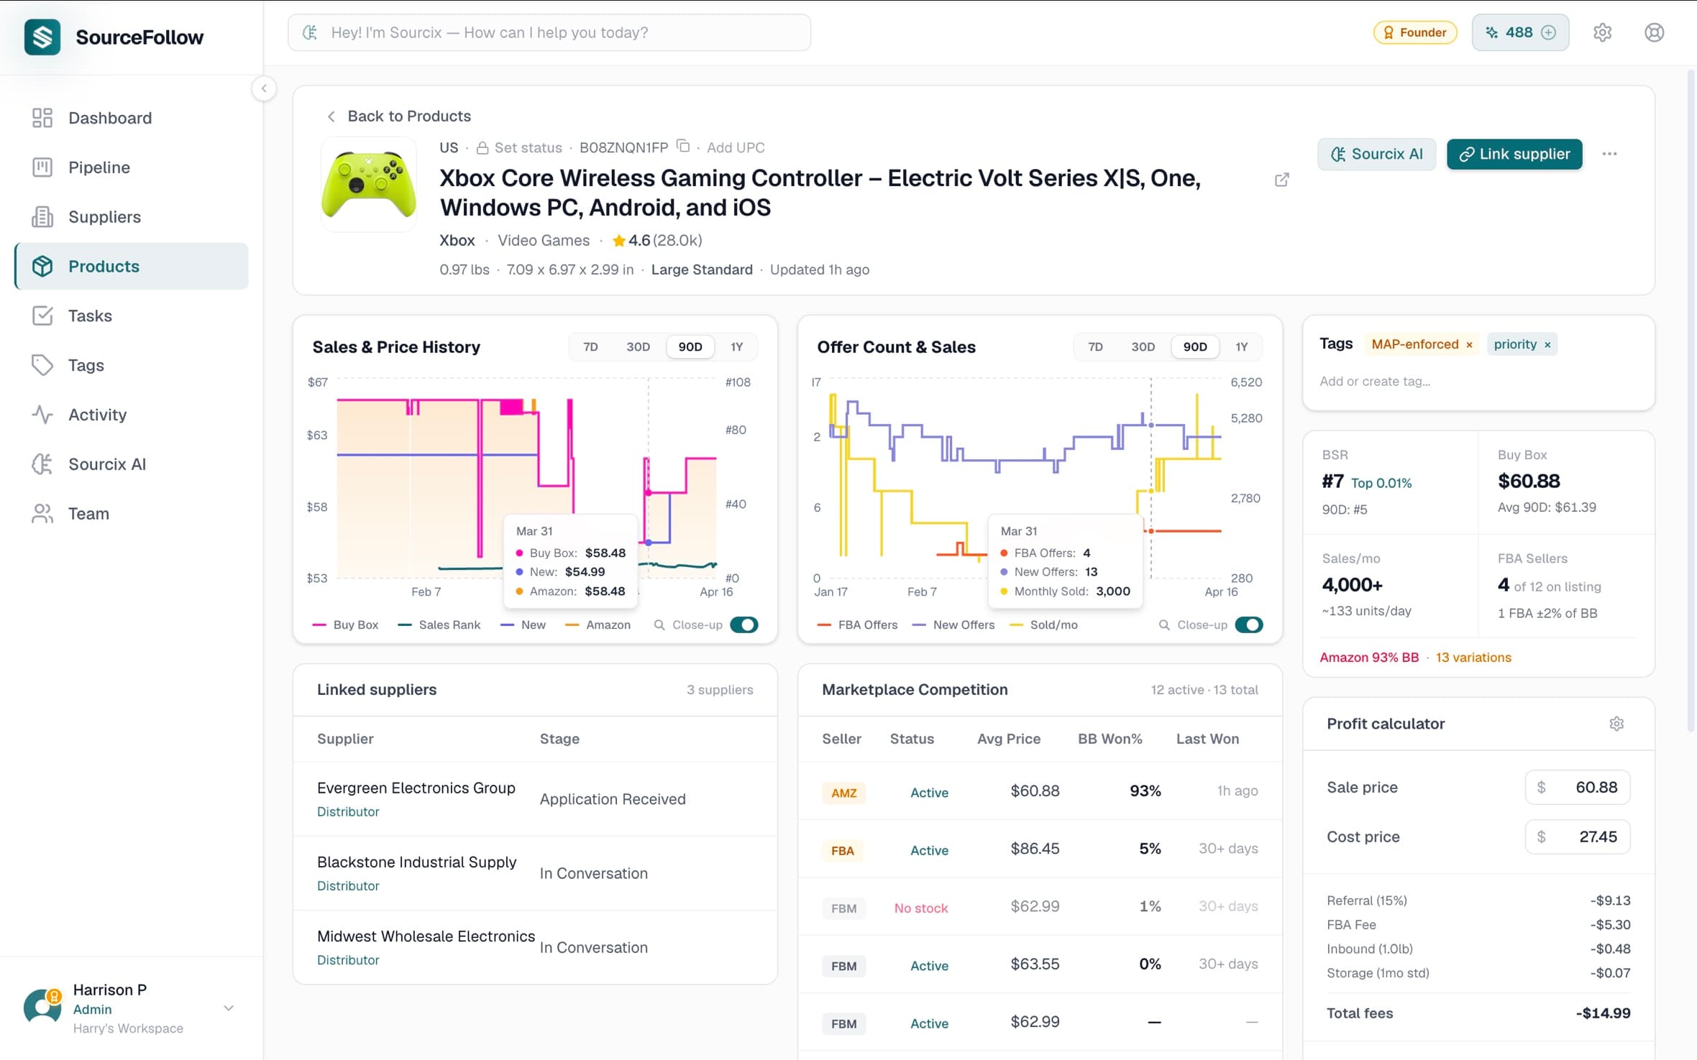The image size is (1697, 1060).
Task: Switch Sales & Price History to 1Y
Action: [736, 346]
